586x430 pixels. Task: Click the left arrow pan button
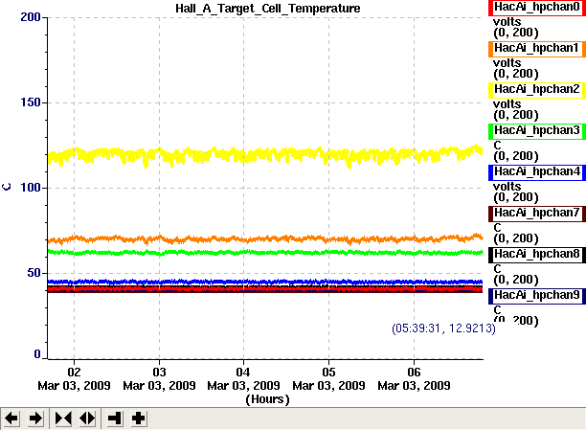pyautogui.click(x=11, y=419)
